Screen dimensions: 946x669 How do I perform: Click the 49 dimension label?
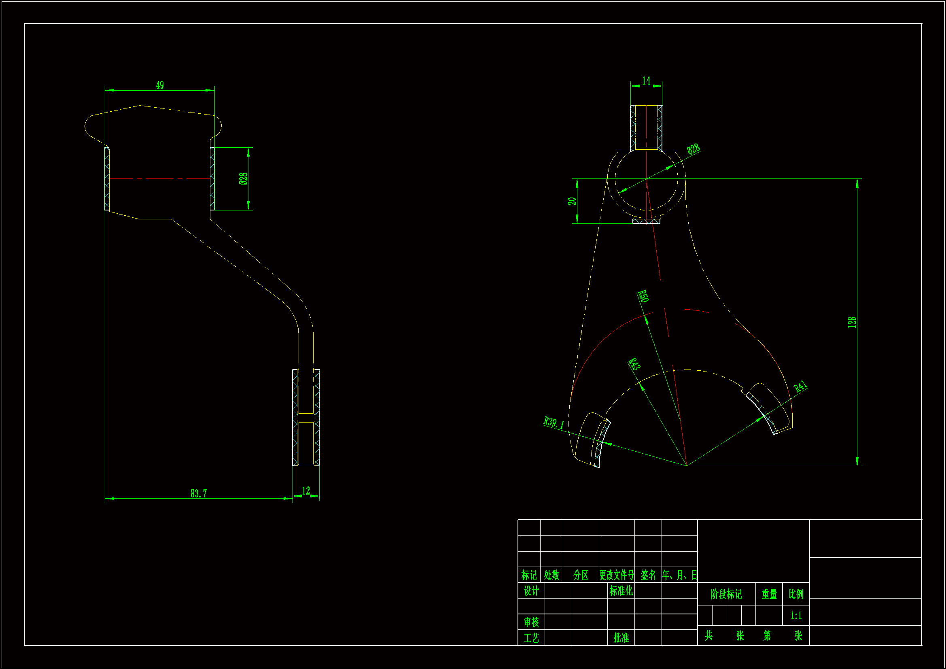[160, 85]
